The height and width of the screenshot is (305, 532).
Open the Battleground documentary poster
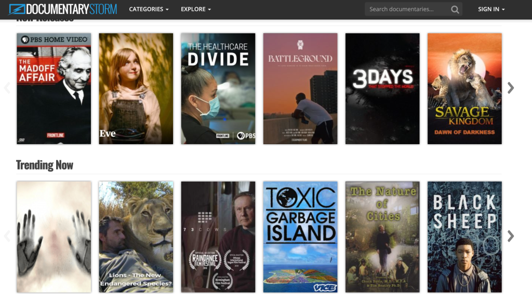300,89
